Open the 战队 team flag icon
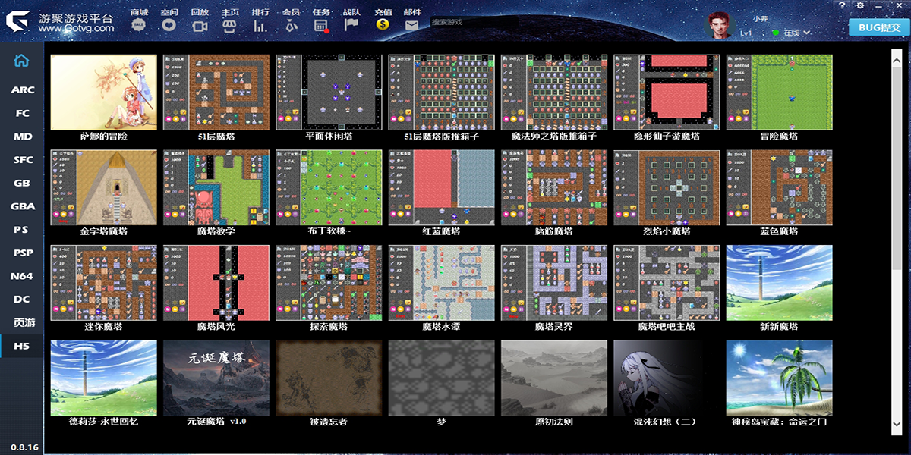The width and height of the screenshot is (911, 455). [351, 24]
